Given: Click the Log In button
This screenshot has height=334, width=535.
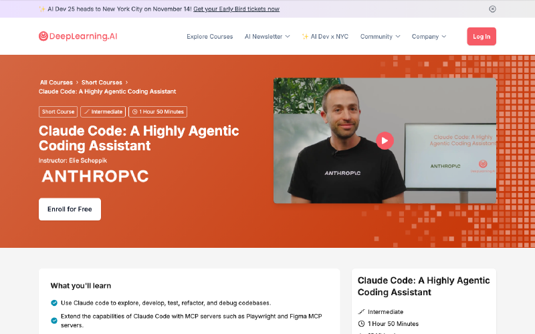Looking at the screenshot, I should (x=481, y=37).
